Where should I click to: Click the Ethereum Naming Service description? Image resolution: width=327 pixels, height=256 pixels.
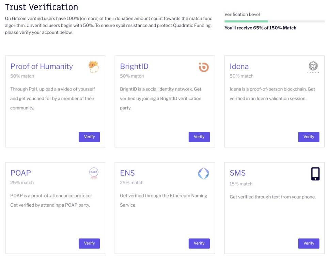[163, 200]
